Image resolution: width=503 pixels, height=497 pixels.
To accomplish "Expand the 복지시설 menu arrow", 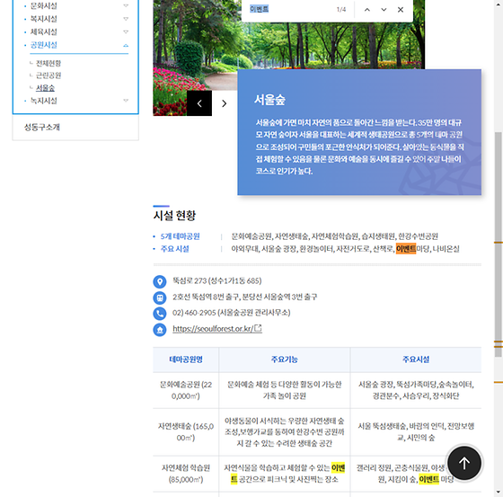I will tap(126, 19).
